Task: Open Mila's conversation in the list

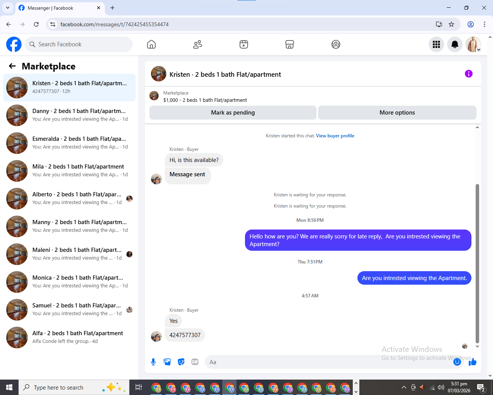Action: [69, 171]
